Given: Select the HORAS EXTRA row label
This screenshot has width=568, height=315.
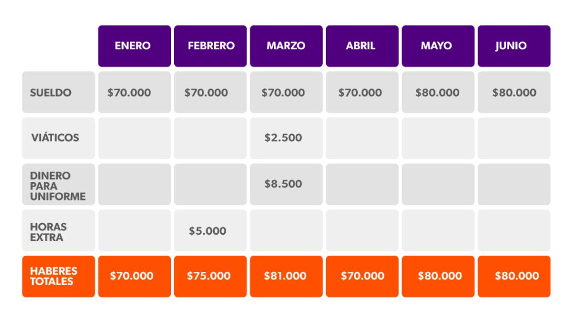Looking at the screenshot, I should [x=59, y=230].
